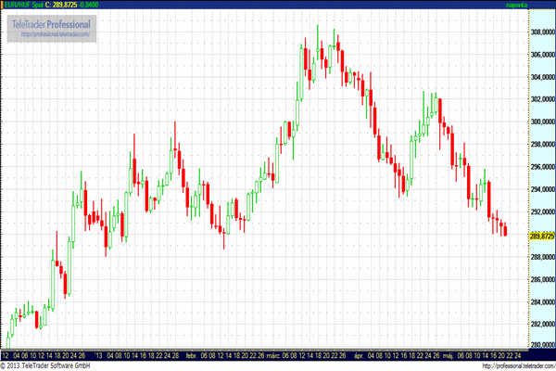
Task: Click the last red candlestick at chart's right end
Action: click(x=505, y=230)
